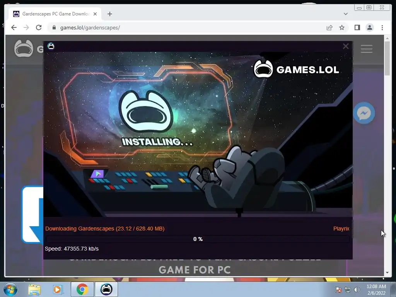Click the GAMES.LOL logo in the installer
396x297 pixels.
(x=296, y=69)
